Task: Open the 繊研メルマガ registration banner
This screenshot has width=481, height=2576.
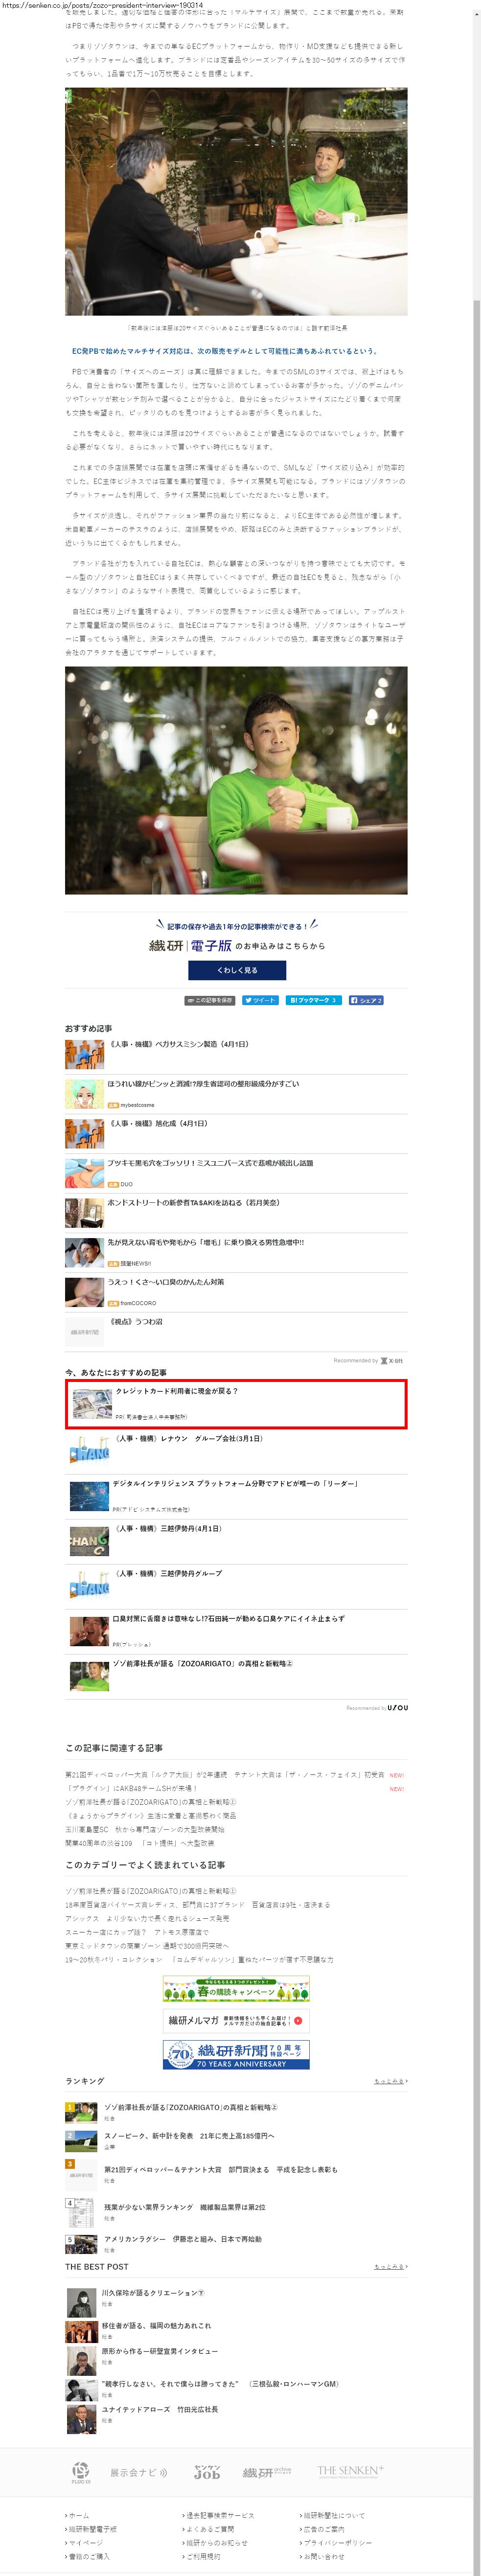Action: tap(236, 2021)
